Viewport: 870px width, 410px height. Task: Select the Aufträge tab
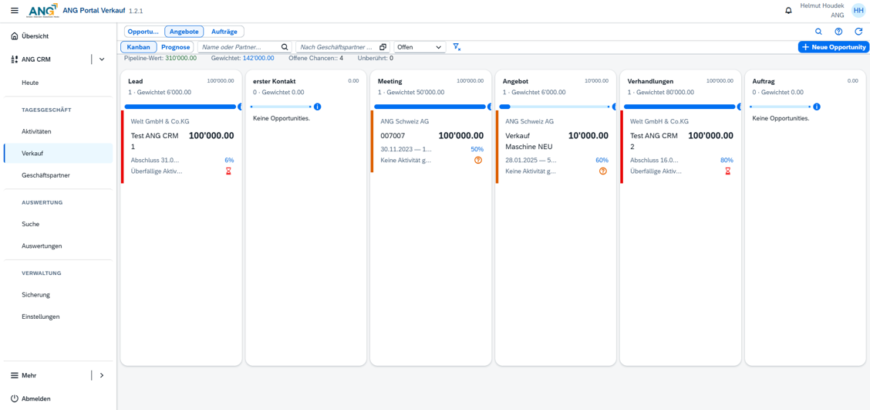224,32
